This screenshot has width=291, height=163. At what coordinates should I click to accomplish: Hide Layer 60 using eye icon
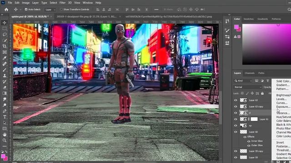236,132
